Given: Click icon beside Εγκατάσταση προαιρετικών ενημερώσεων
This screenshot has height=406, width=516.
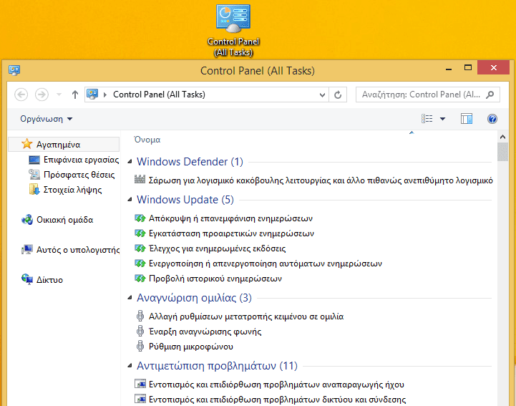Looking at the screenshot, I should point(140,233).
